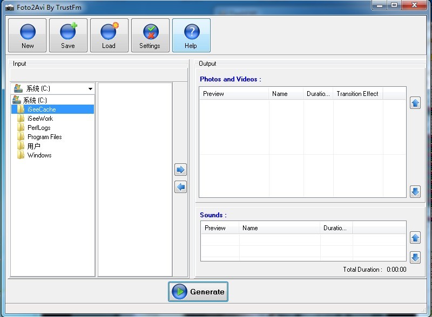The height and width of the screenshot is (317, 432).
Task: Open the Settings toolbar button
Action: click(150, 36)
